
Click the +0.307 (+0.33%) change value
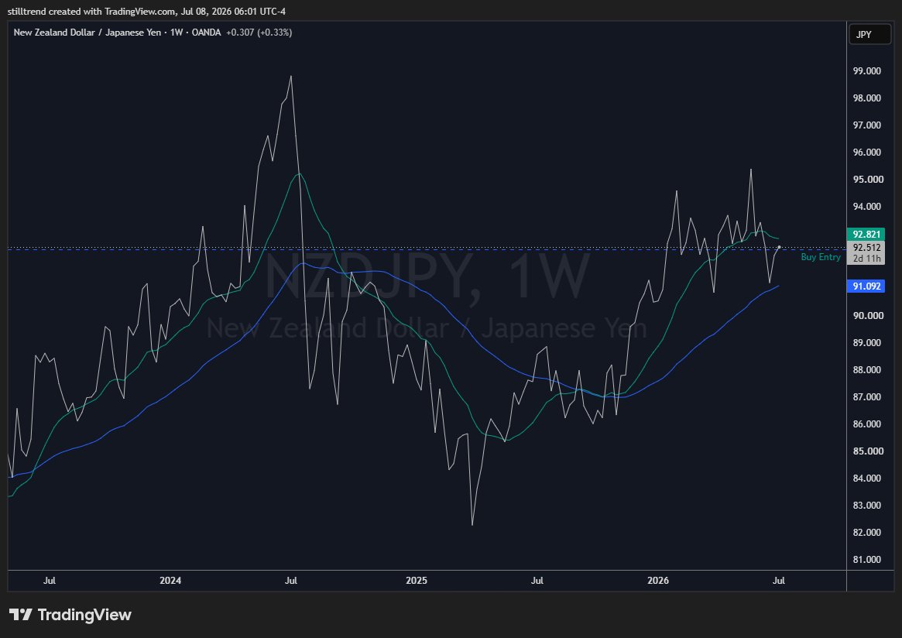tap(259, 33)
